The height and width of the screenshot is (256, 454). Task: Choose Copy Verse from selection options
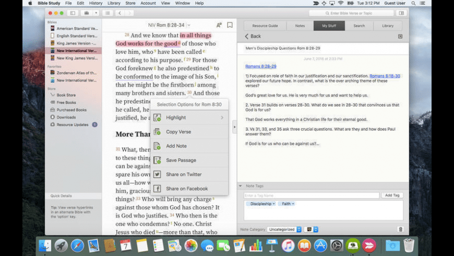click(x=189, y=132)
